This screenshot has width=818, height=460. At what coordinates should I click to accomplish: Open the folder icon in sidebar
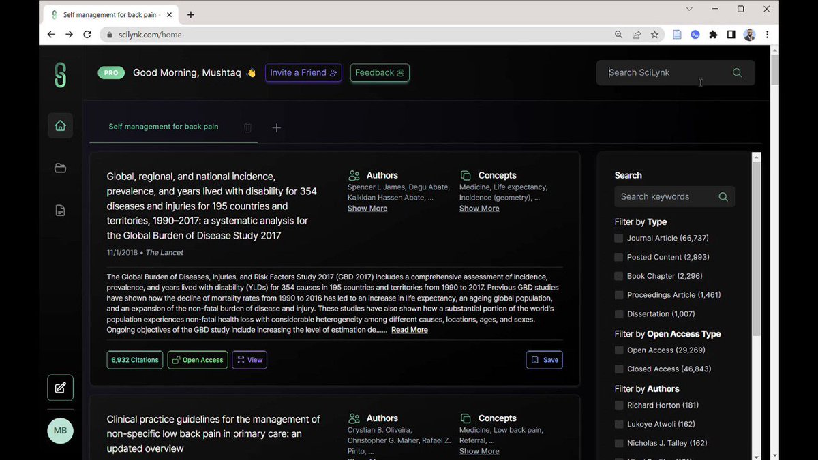point(60,168)
